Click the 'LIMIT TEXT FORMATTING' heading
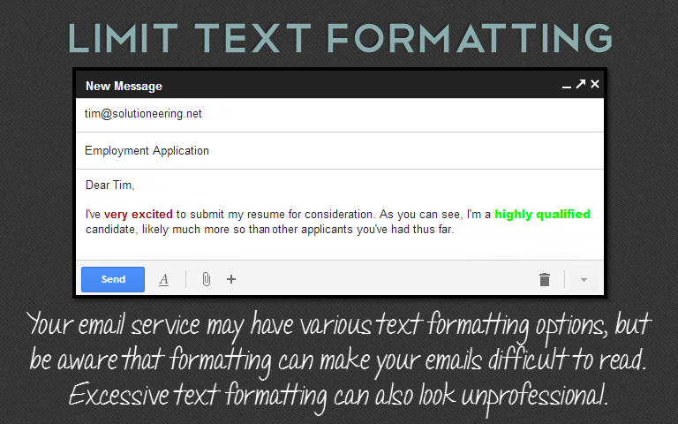 pyautogui.click(x=339, y=38)
